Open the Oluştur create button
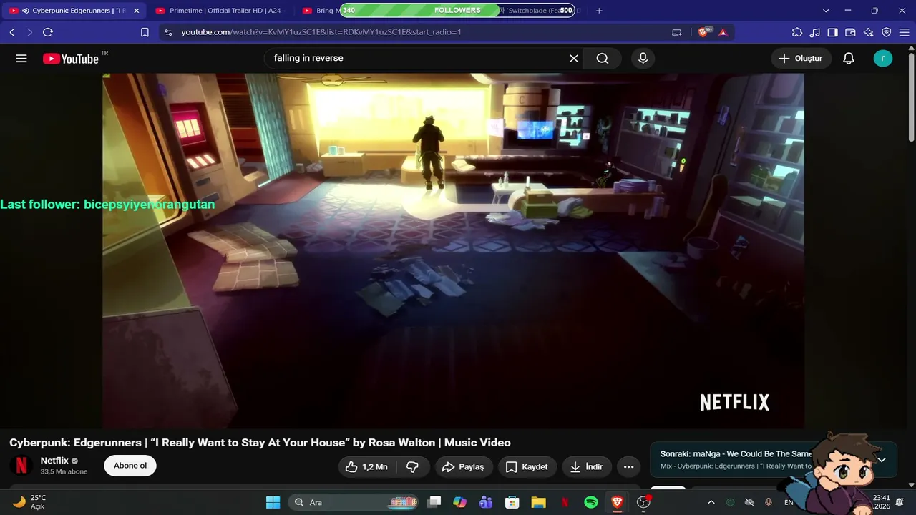Viewport: 916px width, 515px height. [801, 59]
